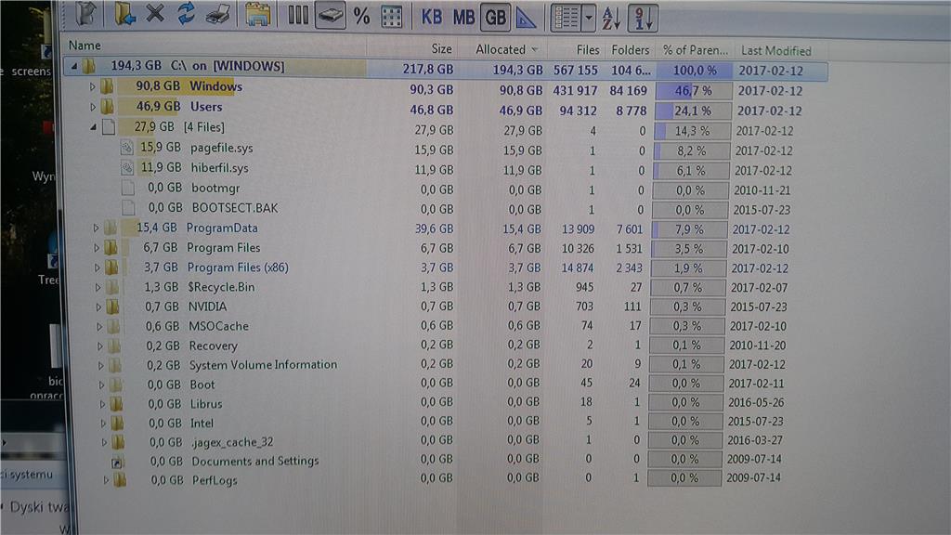Screen dimensions: 951x535
Task: Click the folder icon of the Windows row
Action: coord(107,86)
